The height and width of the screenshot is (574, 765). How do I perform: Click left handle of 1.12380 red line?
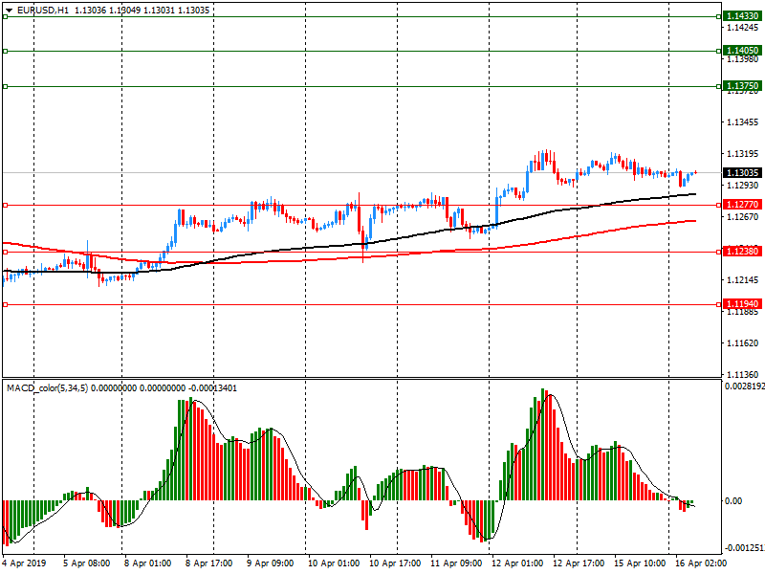point(5,252)
